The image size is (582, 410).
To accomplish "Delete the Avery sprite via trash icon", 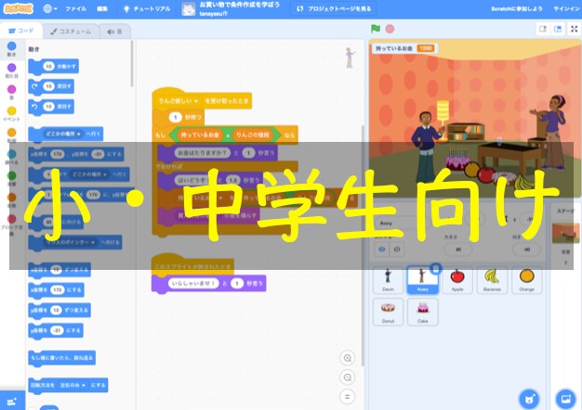I will [x=436, y=268].
